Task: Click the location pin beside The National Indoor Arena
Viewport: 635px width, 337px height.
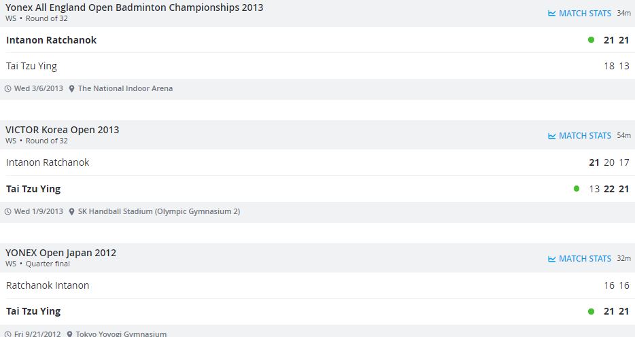Action: tap(72, 88)
